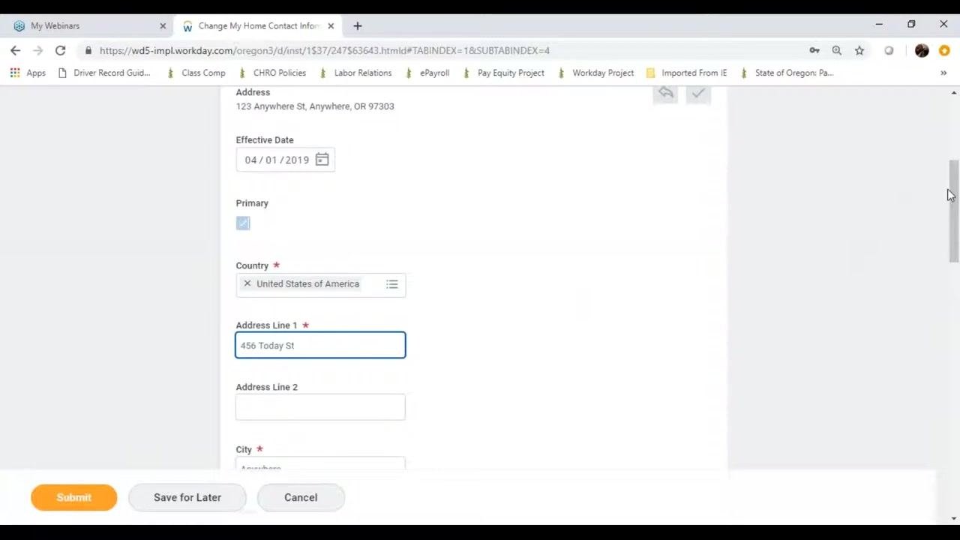Click the browser back arrow
Screen dimensions: 960x540
point(15,50)
